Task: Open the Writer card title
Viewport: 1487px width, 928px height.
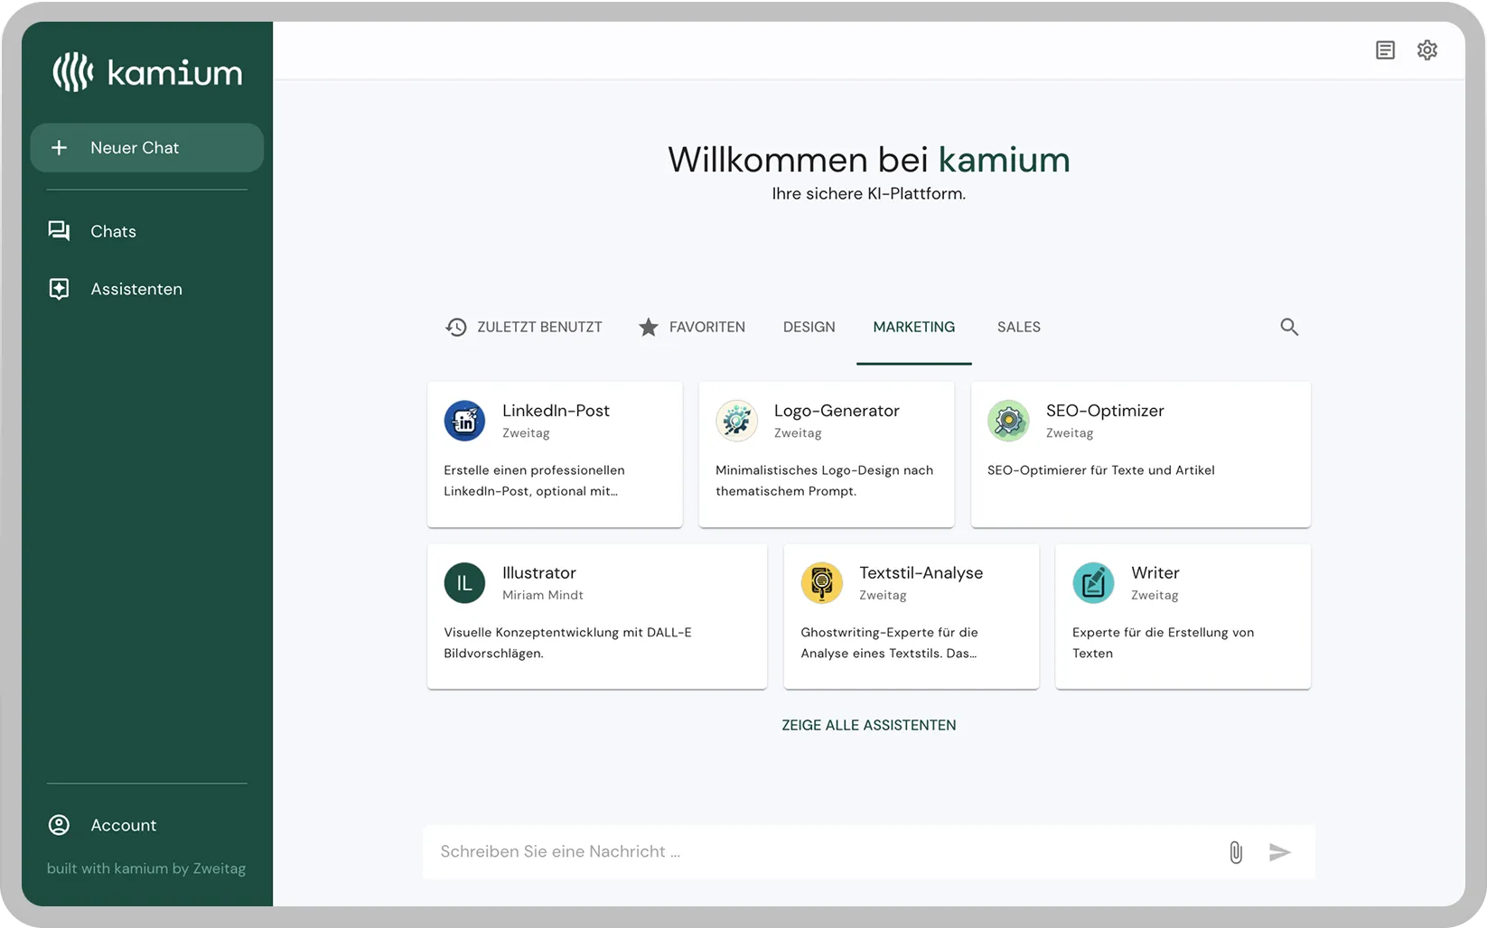Action: pyautogui.click(x=1155, y=573)
